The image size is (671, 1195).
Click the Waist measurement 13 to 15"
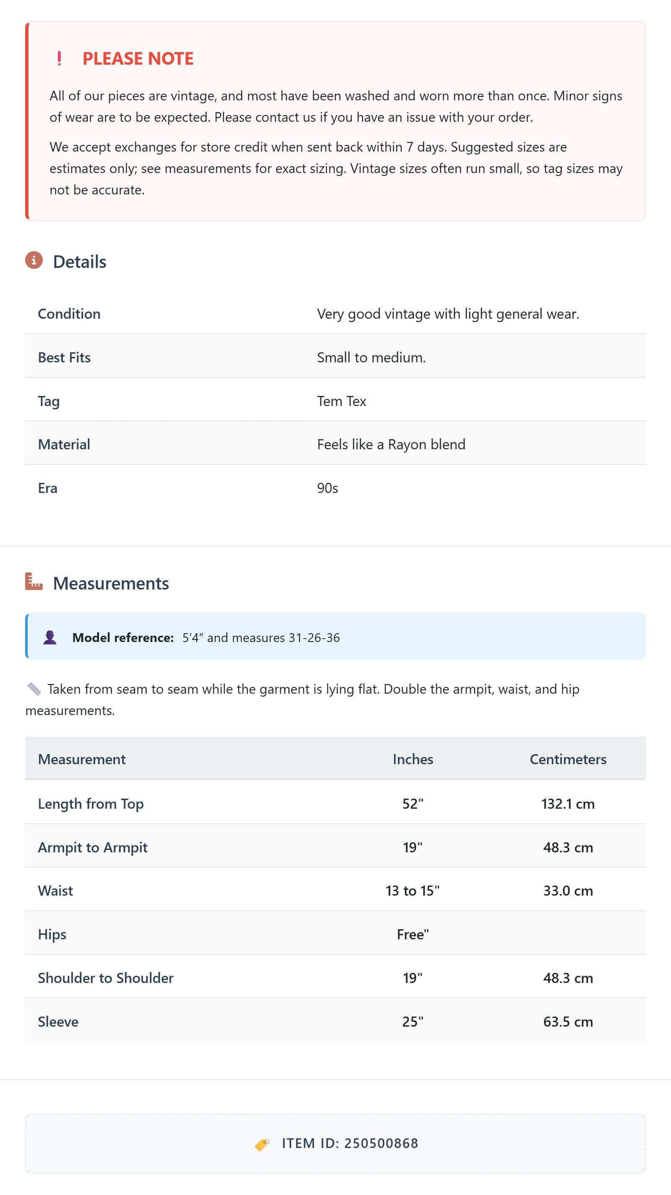(413, 891)
